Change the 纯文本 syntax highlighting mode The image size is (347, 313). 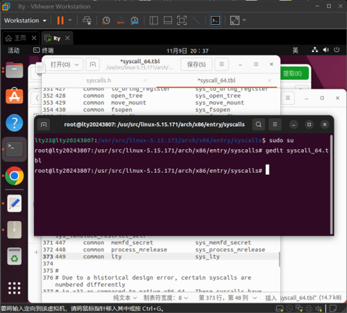pyautogui.click(x=125, y=298)
